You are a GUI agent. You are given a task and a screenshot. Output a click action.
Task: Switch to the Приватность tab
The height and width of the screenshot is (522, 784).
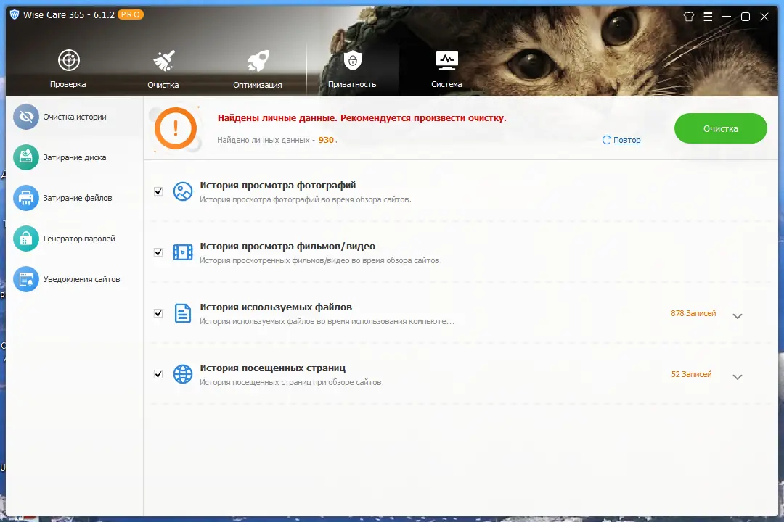pyautogui.click(x=352, y=67)
